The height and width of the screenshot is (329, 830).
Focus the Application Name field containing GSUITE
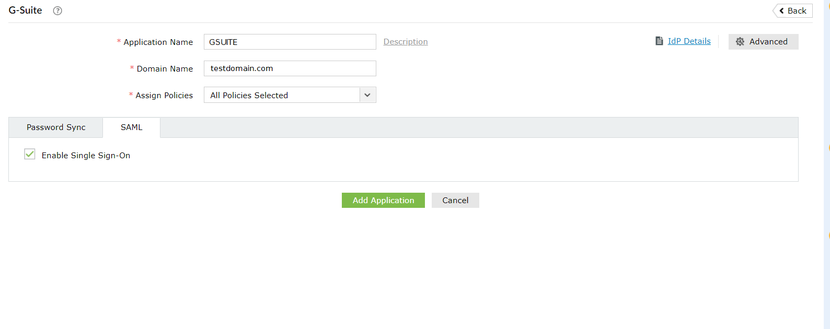[x=290, y=42]
